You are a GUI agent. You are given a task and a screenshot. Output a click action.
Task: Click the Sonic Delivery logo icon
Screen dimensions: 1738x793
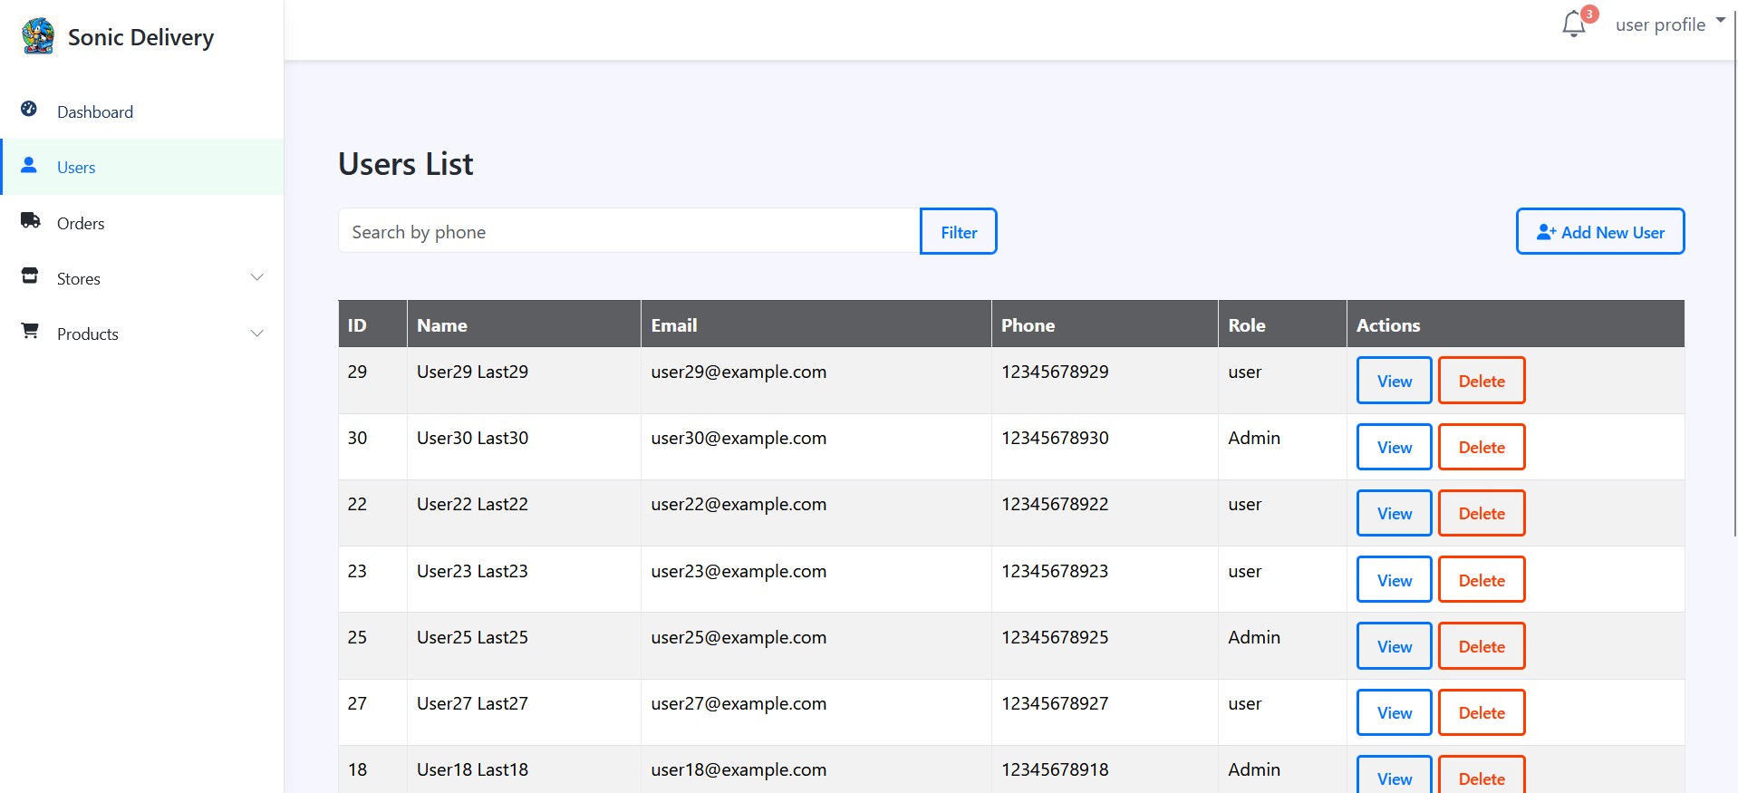(38, 36)
